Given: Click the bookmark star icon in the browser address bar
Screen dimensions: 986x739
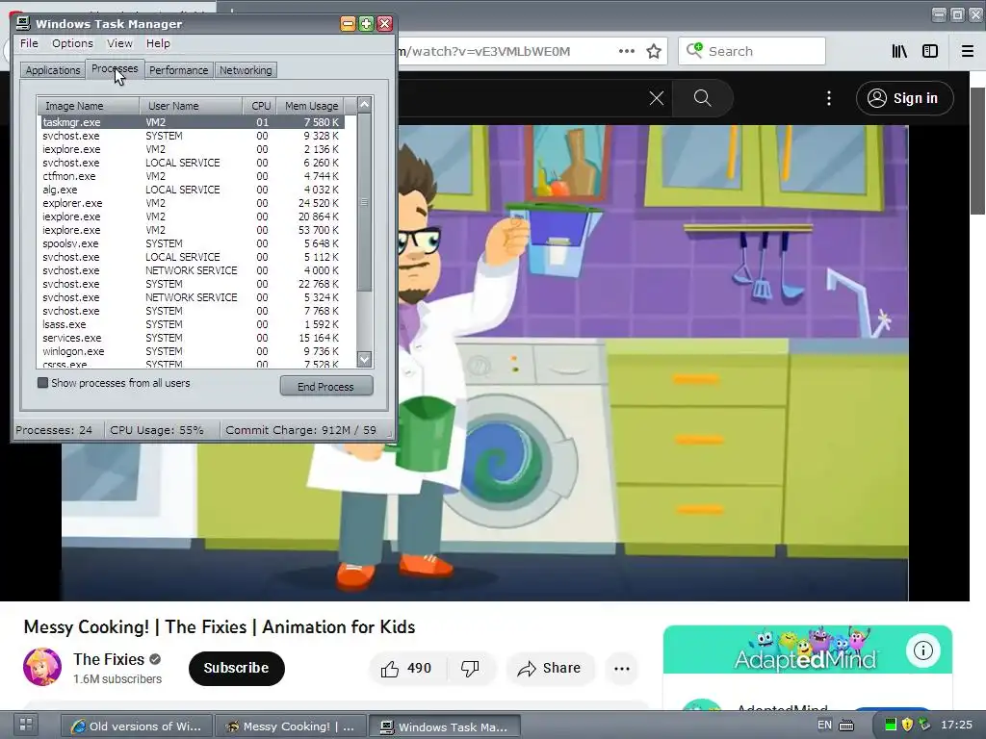Looking at the screenshot, I should (654, 52).
